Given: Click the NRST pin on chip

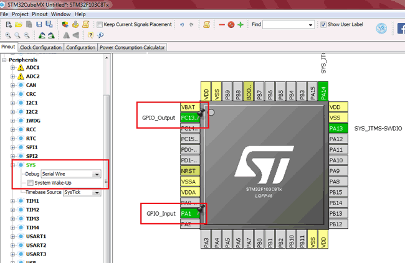Looking at the screenshot, I should [x=190, y=171].
